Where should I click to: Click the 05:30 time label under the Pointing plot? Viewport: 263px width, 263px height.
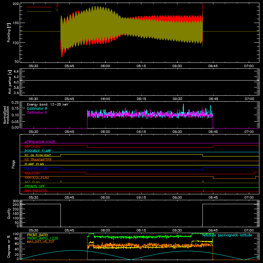(34, 66)
